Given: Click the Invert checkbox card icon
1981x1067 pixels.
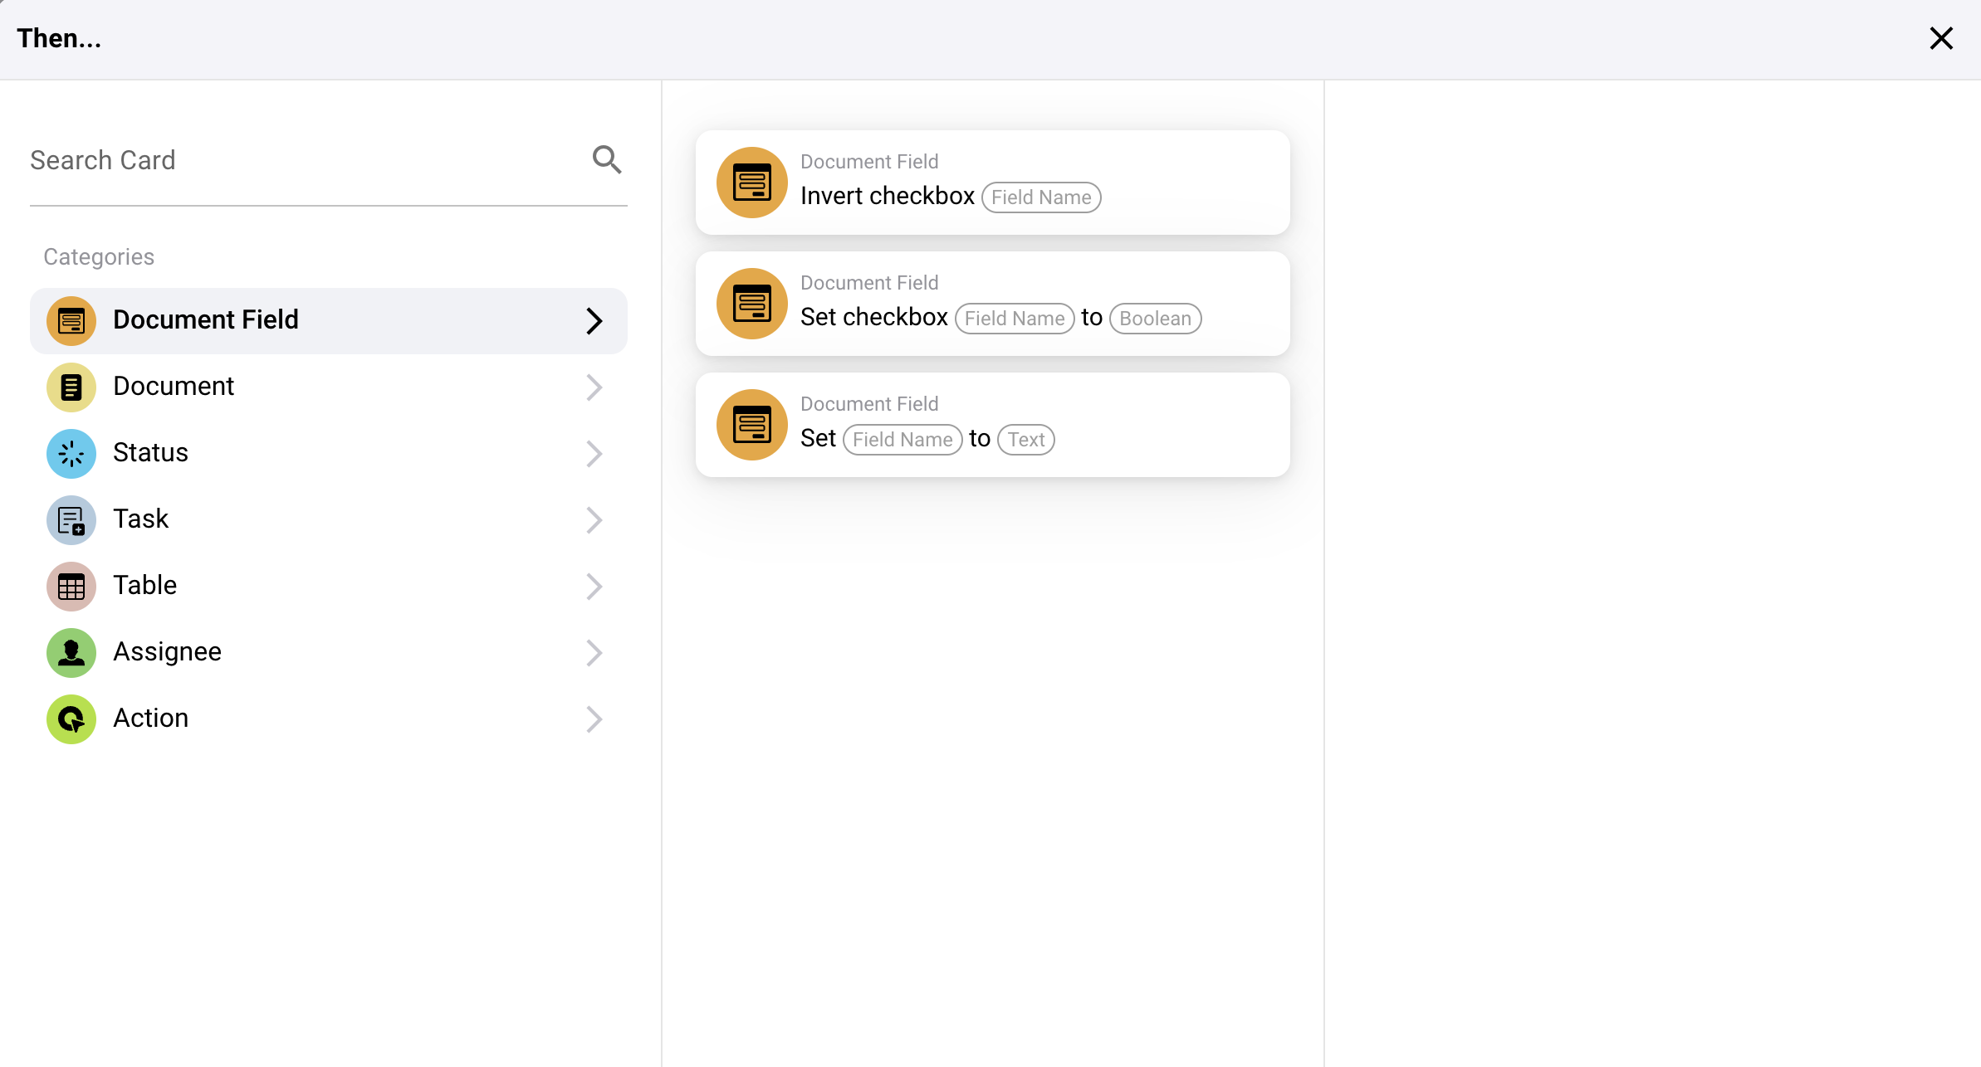Looking at the screenshot, I should coord(752,183).
